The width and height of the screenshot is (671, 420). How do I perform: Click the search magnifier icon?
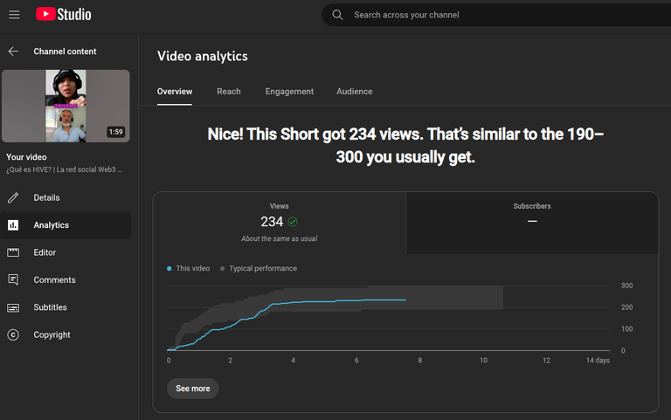point(337,15)
